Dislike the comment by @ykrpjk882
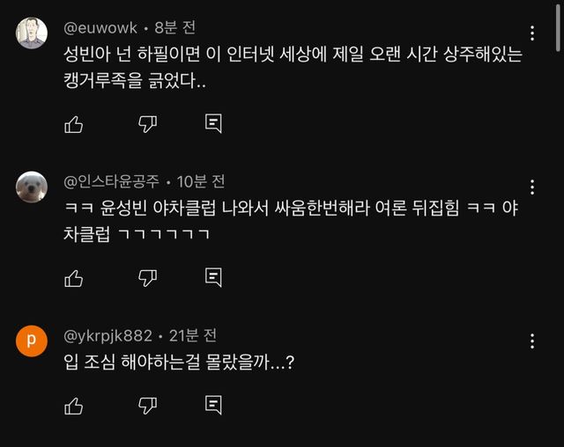 (x=147, y=406)
